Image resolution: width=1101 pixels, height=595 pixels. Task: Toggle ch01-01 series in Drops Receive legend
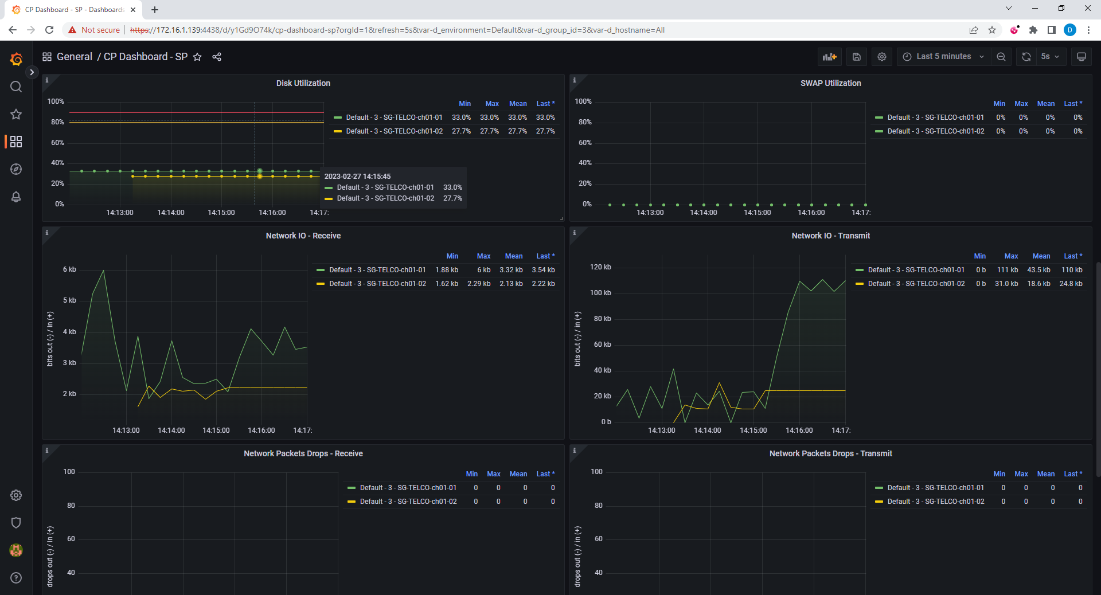click(408, 488)
